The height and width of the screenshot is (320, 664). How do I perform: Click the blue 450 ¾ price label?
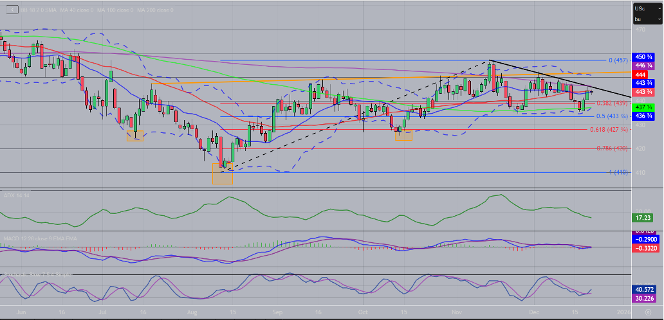click(644, 57)
